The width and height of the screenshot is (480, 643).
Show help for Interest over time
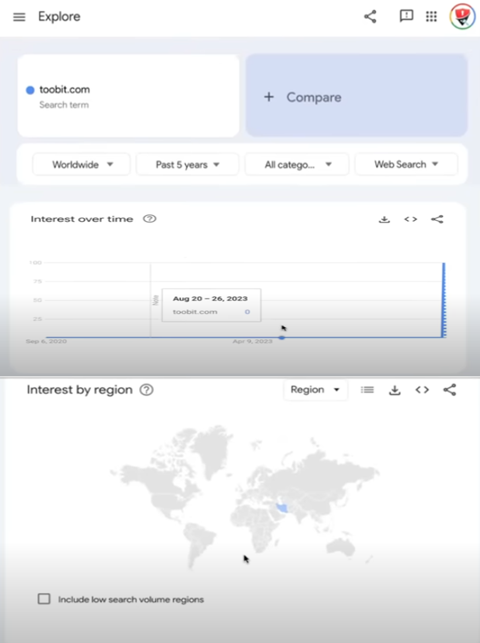point(150,219)
